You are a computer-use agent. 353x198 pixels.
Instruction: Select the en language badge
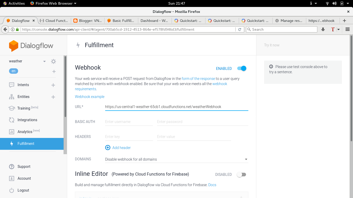coord(13,71)
